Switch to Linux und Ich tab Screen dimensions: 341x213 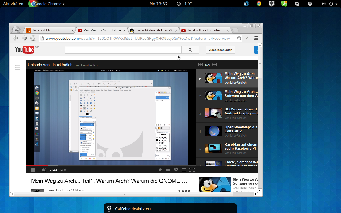pos(49,30)
